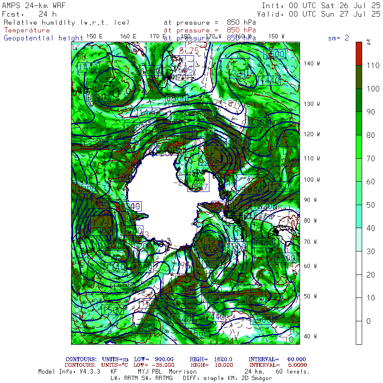Screen dimensions: 383x383
Task: Click the 'MYJ PBL' scheme text
Action: coord(150,372)
